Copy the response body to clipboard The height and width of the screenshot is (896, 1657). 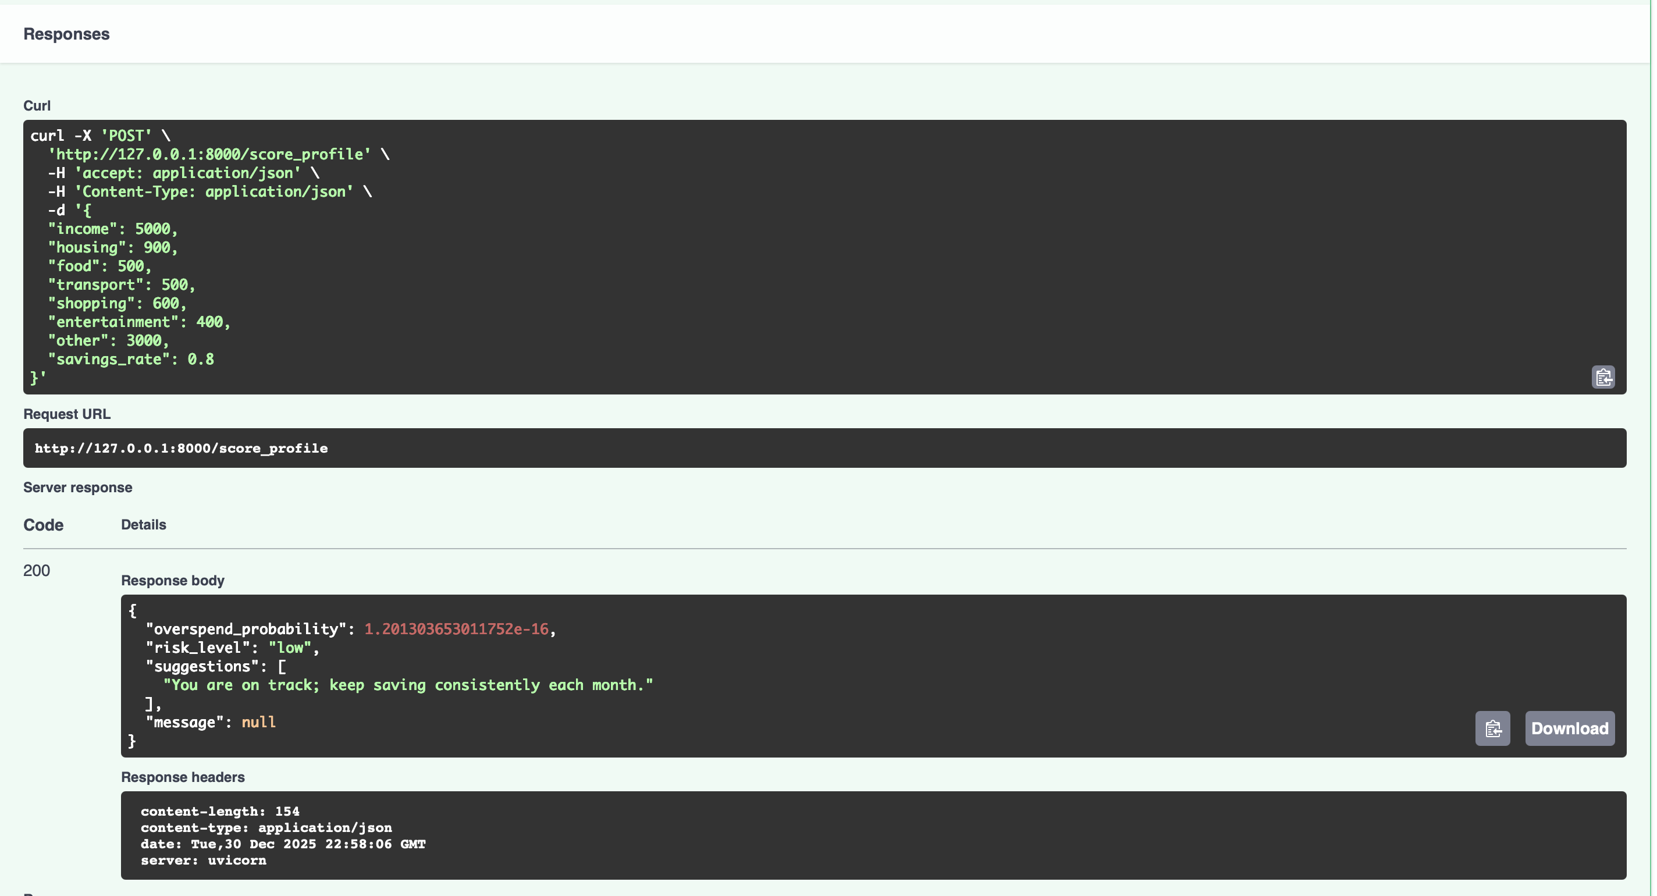coord(1492,728)
